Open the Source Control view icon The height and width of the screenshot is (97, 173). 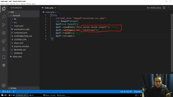(4, 25)
